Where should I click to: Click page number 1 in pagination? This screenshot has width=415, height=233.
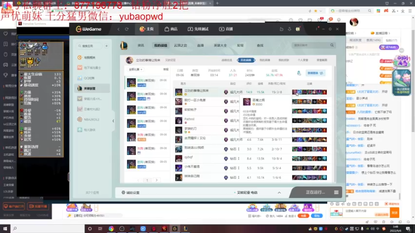pos(147,180)
